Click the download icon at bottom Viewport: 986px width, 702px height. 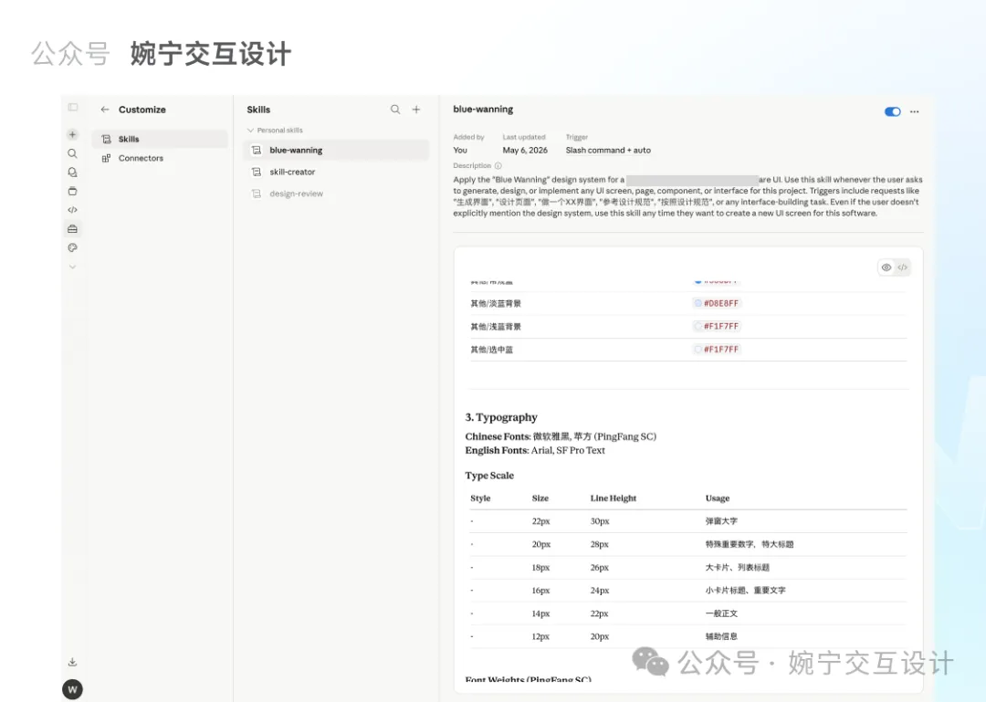pyautogui.click(x=72, y=662)
